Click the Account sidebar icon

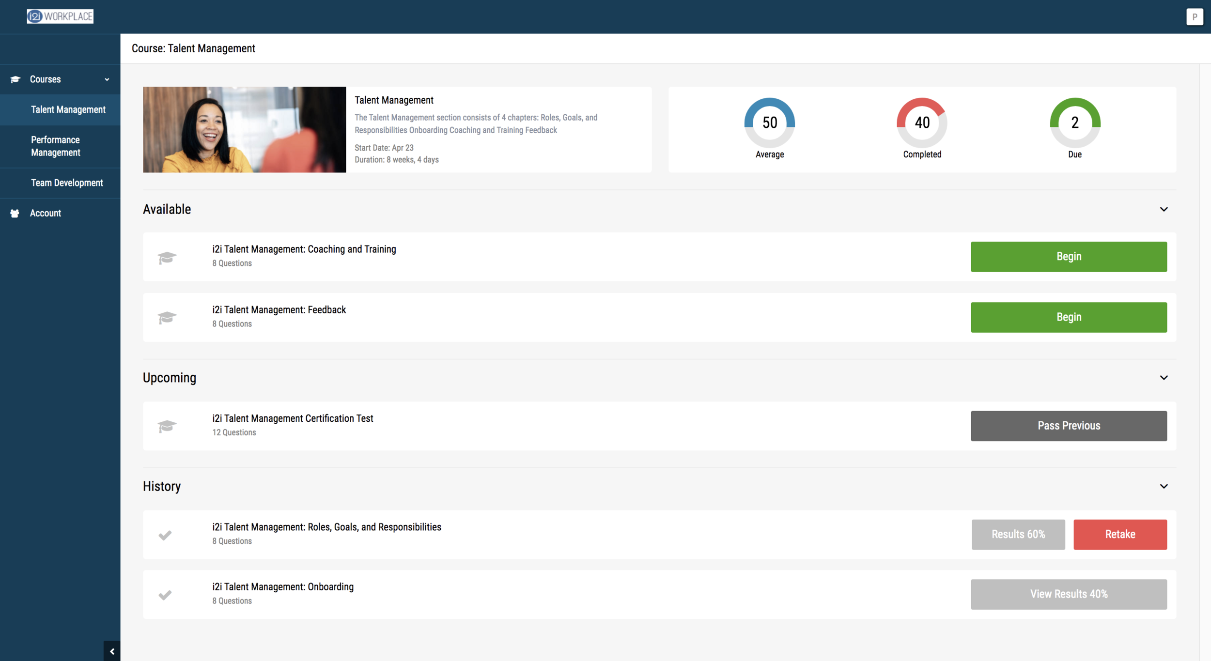[x=15, y=213]
